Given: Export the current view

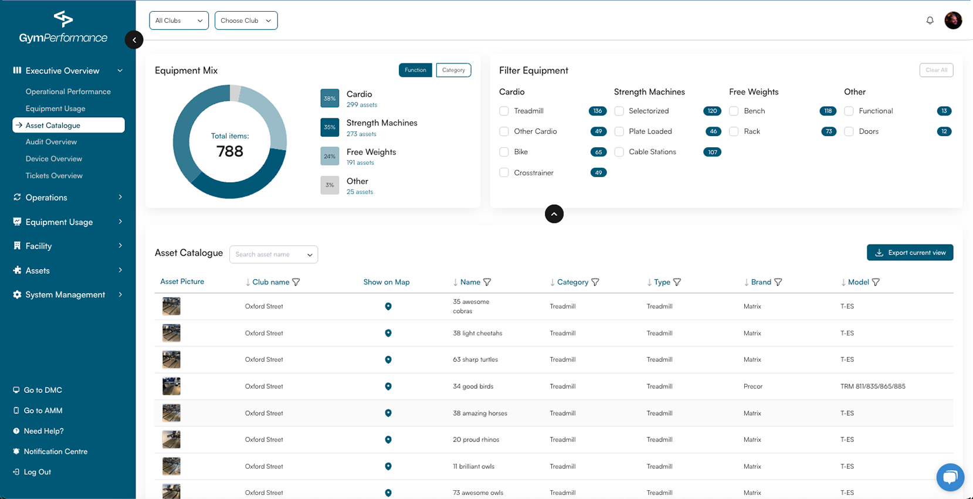Looking at the screenshot, I should [x=910, y=253].
